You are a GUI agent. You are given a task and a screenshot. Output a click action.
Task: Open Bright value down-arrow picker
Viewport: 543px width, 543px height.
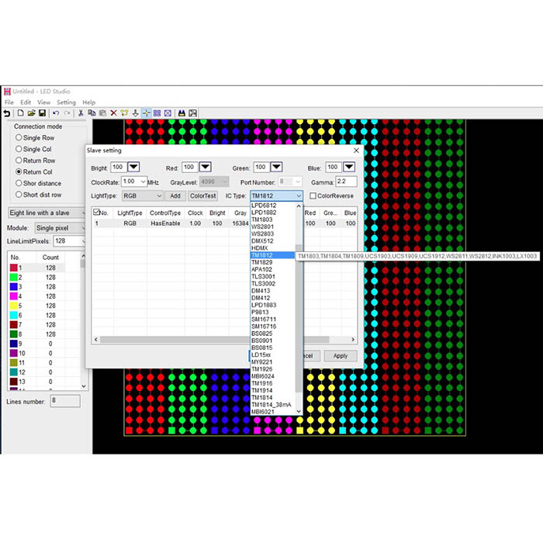pyautogui.click(x=133, y=167)
